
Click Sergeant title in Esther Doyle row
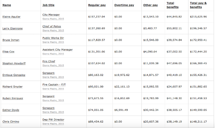pyautogui.click(x=48, y=108)
